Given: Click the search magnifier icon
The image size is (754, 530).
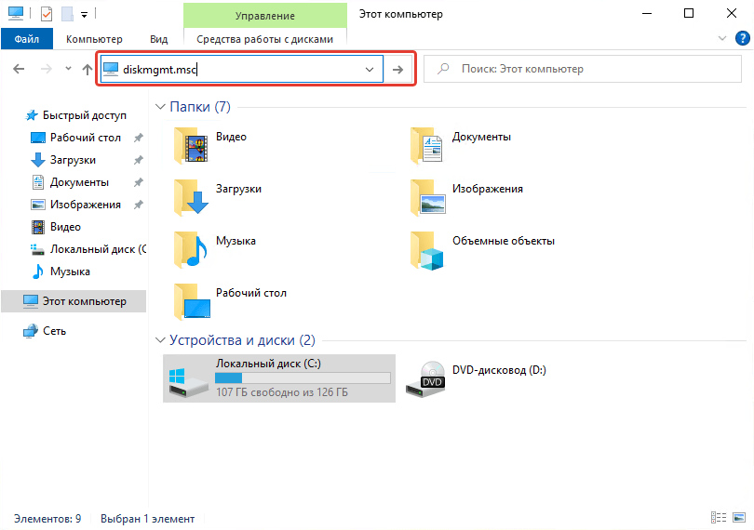Looking at the screenshot, I should 443,69.
